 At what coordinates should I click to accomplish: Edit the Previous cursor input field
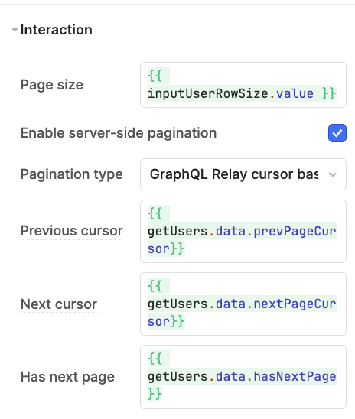pyautogui.click(x=243, y=231)
